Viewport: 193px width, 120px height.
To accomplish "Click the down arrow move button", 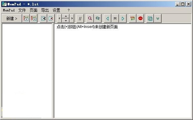I will pyautogui.click(x=66, y=21).
